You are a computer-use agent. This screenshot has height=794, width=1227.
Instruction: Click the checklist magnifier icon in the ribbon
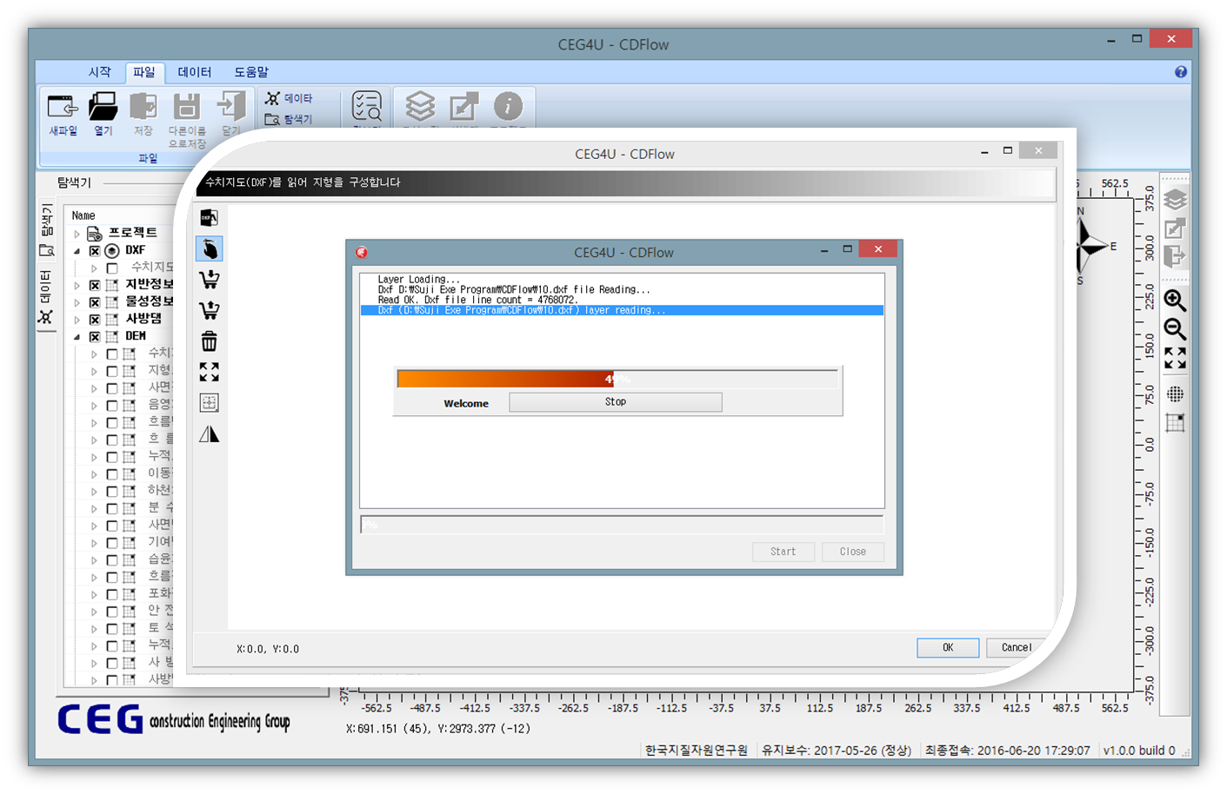tap(367, 107)
